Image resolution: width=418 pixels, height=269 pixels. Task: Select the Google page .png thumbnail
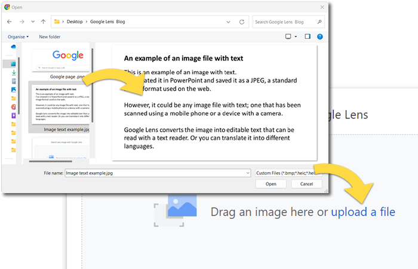coord(61,60)
